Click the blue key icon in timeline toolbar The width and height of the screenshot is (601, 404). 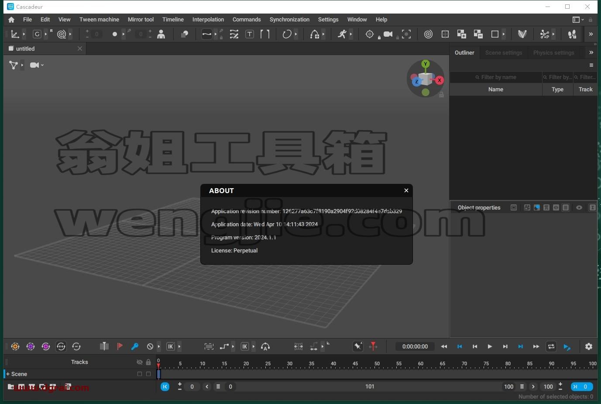click(135, 346)
